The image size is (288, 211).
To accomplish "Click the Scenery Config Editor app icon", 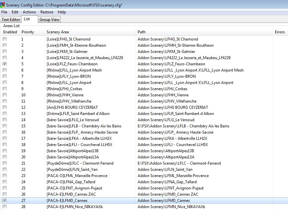I will tap(3, 5).
